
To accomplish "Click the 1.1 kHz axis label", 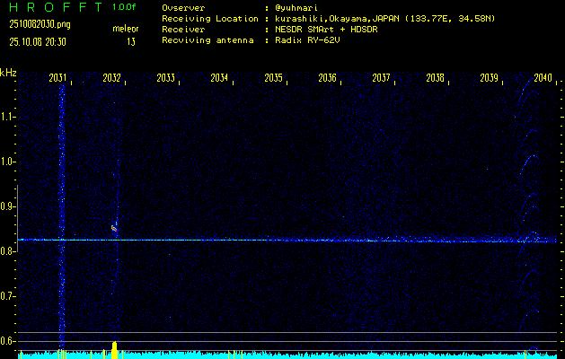I will point(8,117).
